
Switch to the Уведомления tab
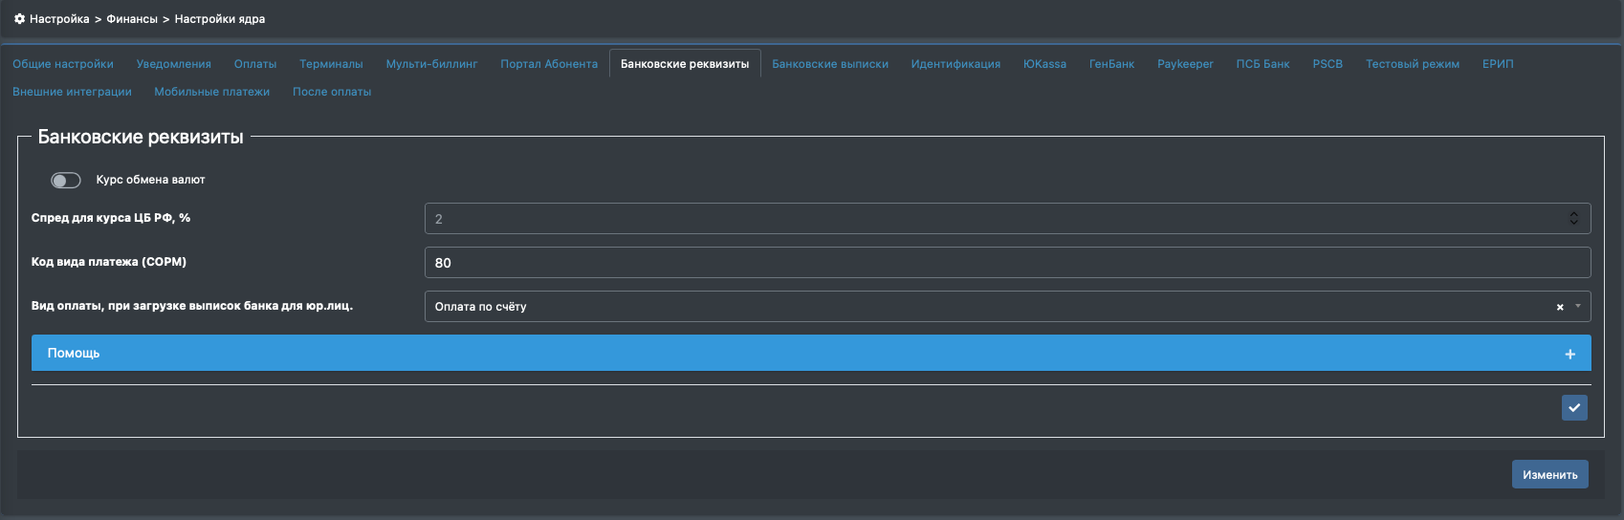(174, 64)
